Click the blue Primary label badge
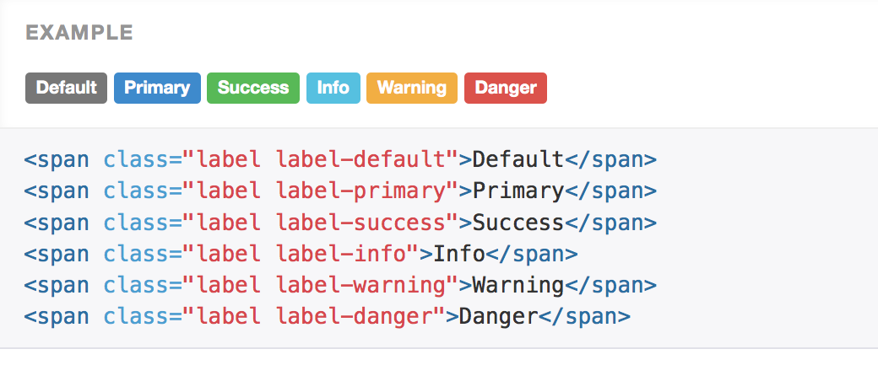 (157, 88)
